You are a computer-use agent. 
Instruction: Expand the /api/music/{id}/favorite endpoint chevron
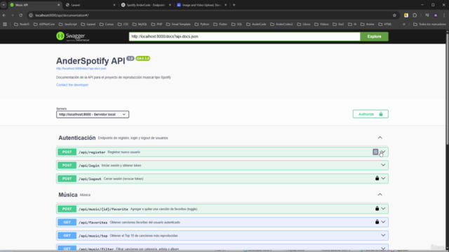tap(383, 209)
